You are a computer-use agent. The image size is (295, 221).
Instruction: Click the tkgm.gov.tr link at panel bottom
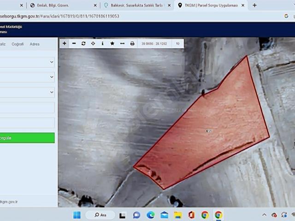9,202
